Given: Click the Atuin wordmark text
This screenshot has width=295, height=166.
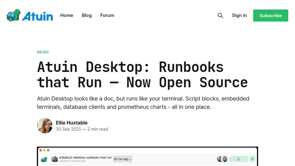Looking at the screenshot, I should click(x=37, y=16).
